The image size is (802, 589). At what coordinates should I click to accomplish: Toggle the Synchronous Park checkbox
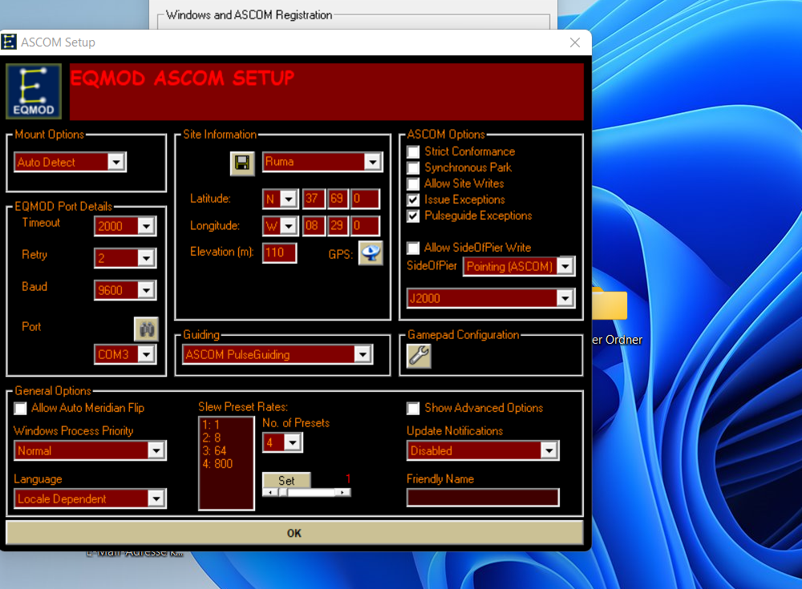413,167
